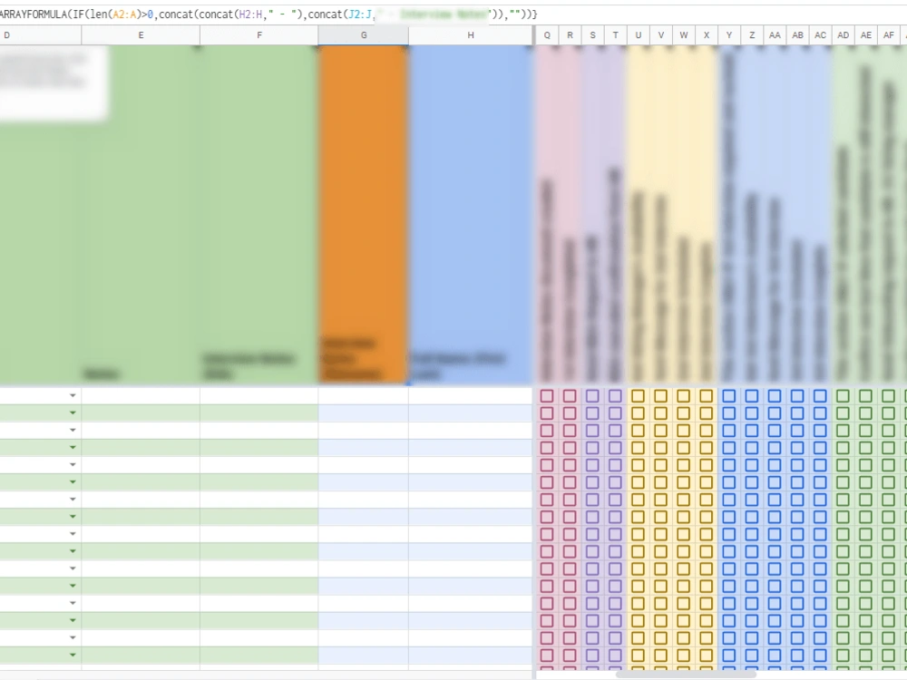Screen dimensions: 907x680
Task: Select column V header
Action: click(660, 35)
